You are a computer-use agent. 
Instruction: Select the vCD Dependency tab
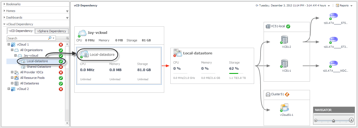[x=21, y=31]
